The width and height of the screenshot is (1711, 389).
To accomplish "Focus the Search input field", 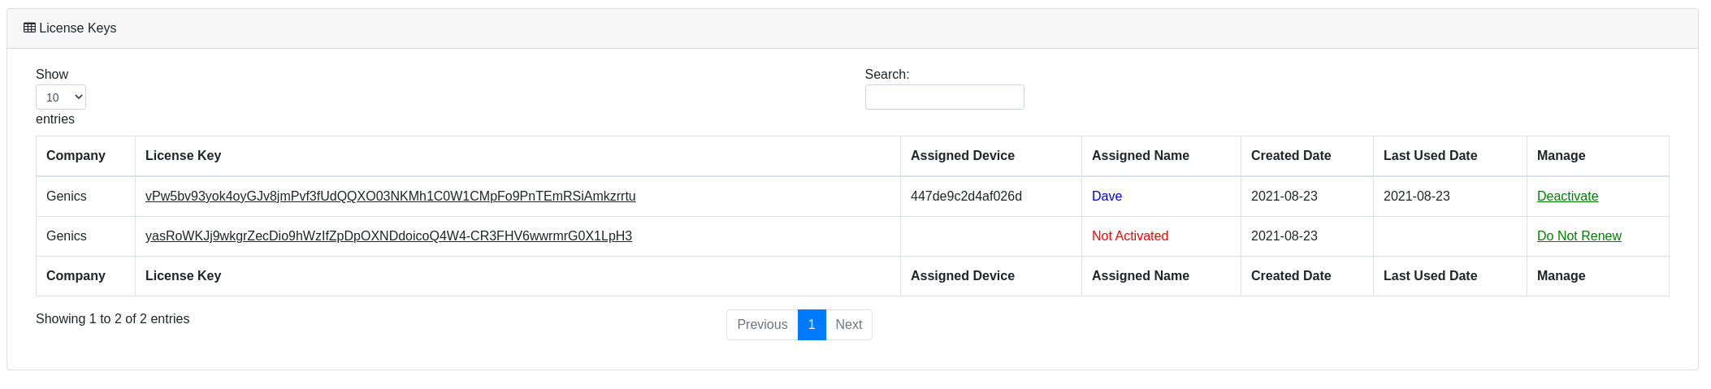I will [x=944, y=97].
